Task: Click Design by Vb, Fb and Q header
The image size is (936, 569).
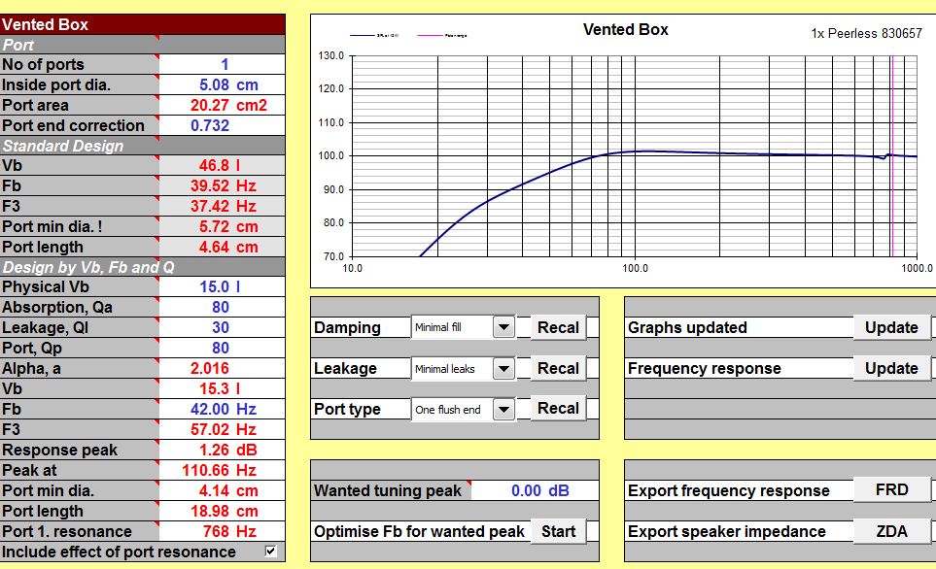Action: (143, 267)
